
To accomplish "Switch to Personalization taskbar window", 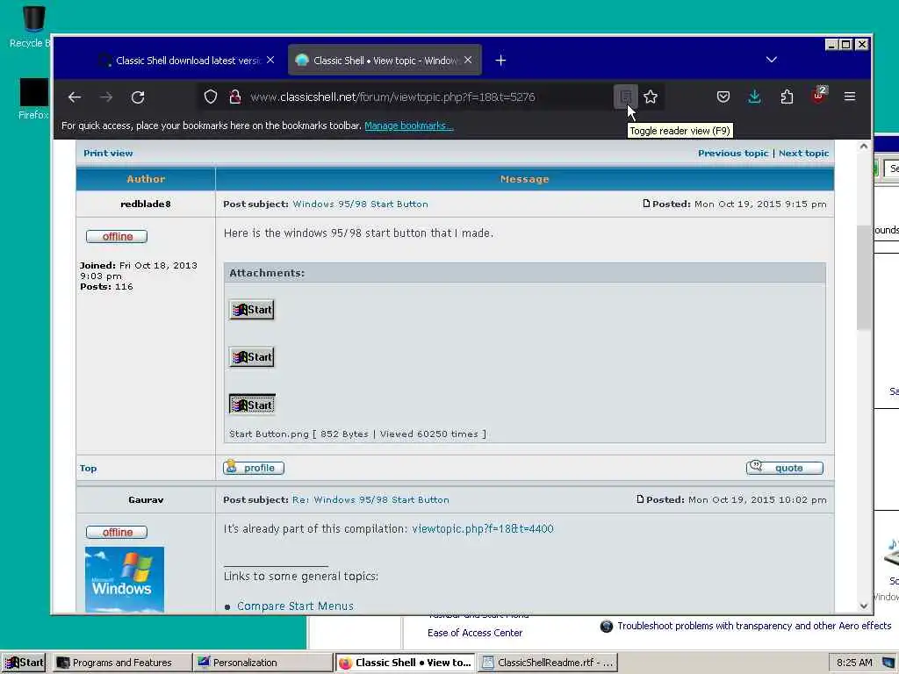I will click(262, 663).
